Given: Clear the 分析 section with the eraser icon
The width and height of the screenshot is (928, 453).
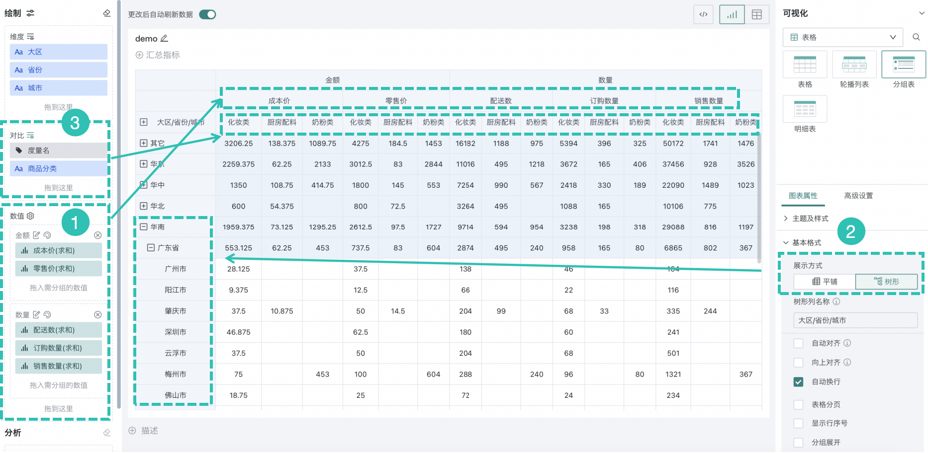Looking at the screenshot, I should 106,433.
